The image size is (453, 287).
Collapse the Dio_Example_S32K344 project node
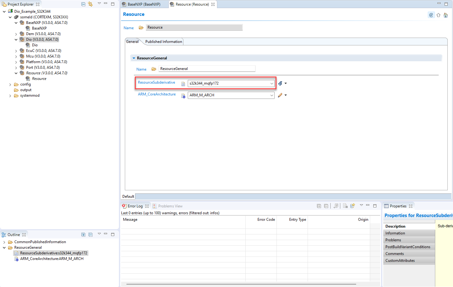click(x=4, y=12)
